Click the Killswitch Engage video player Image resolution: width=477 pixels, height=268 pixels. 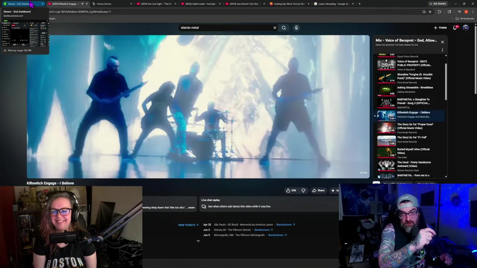pyautogui.click(x=198, y=107)
